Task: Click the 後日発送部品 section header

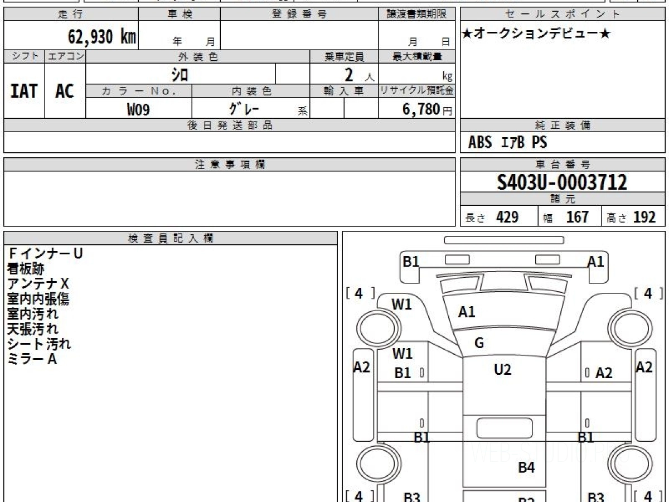Action: click(230, 126)
